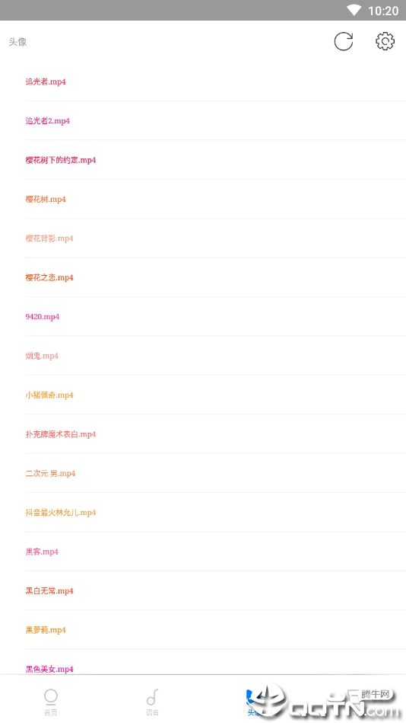Tap the home tab circle icon
The width and height of the screenshot is (406, 723).
pyautogui.click(x=51, y=696)
